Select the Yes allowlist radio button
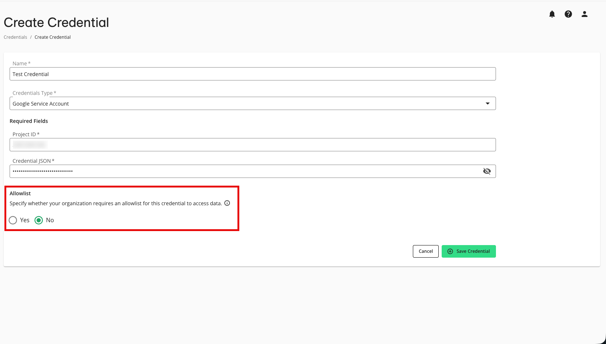606x344 pixels. pos(13,220)
